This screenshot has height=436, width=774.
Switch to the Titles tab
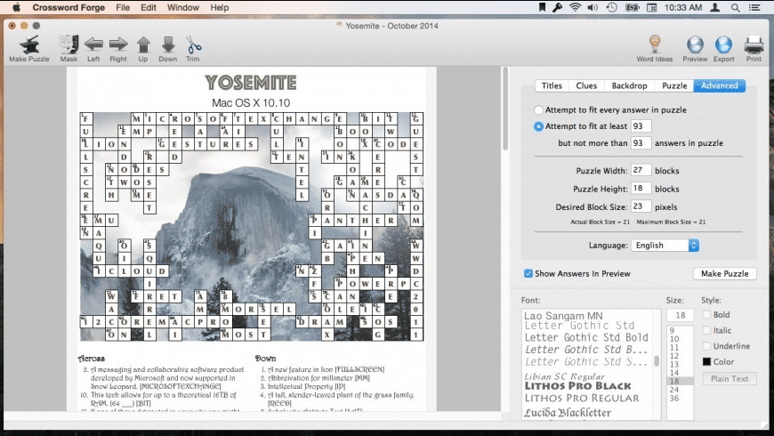pyautogui.click(x=552, y=85)
